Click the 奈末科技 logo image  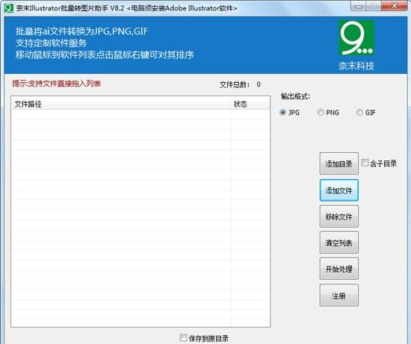click(x=356, y=38)
